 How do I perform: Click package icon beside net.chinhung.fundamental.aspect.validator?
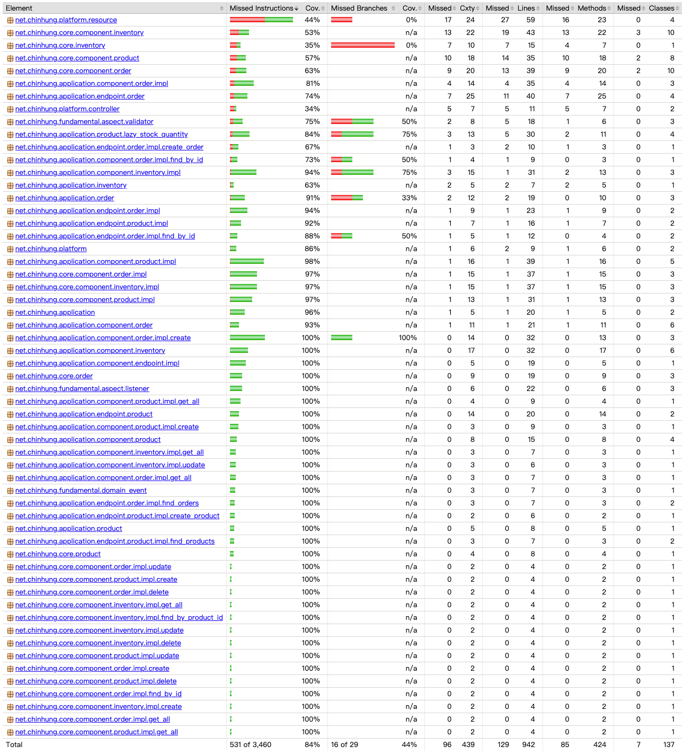[x=10, y=122]
